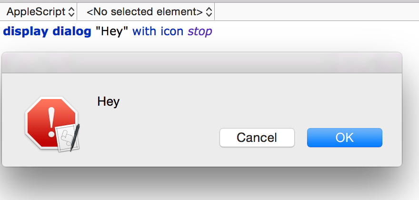Screen dimensions: 419x200
Task: Click the pen in the Script Editor badge
Action: (x=75, y=137)
